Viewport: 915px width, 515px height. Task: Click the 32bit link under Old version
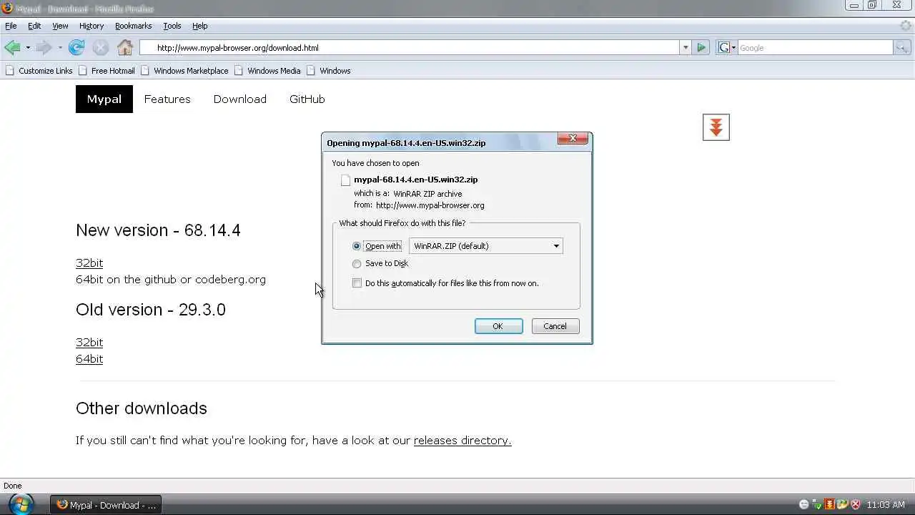click(89, 343)
